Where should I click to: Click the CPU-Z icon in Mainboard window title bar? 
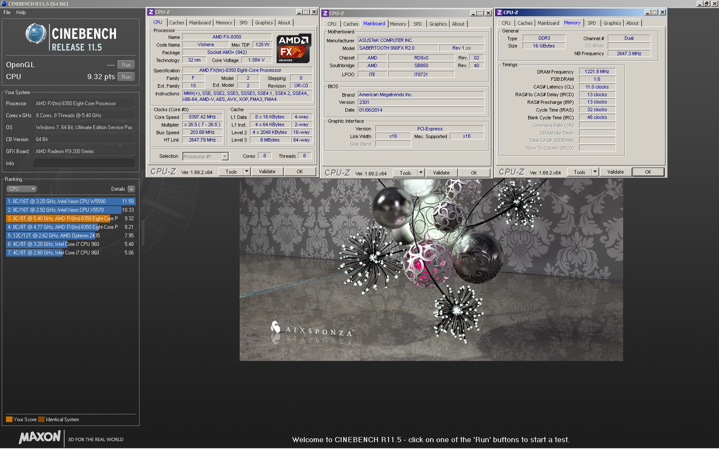(x=325, y=13)
